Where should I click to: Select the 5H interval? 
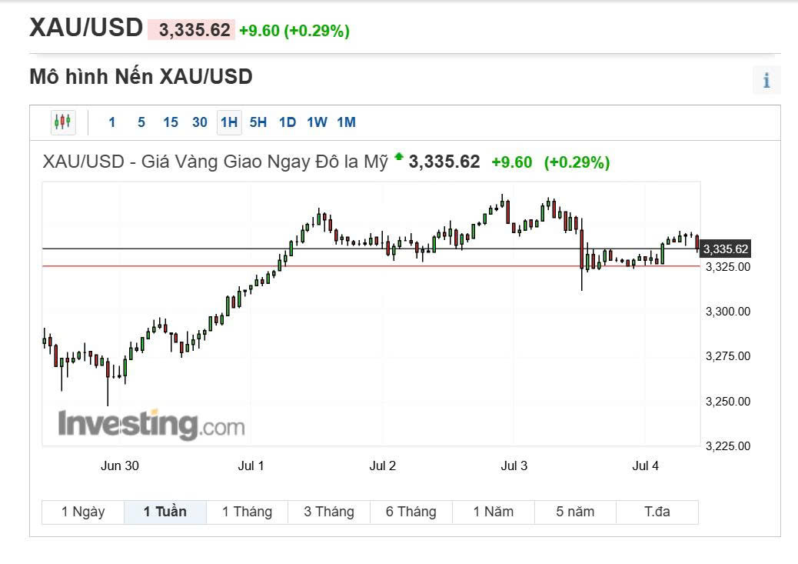(x=258, y=122)
